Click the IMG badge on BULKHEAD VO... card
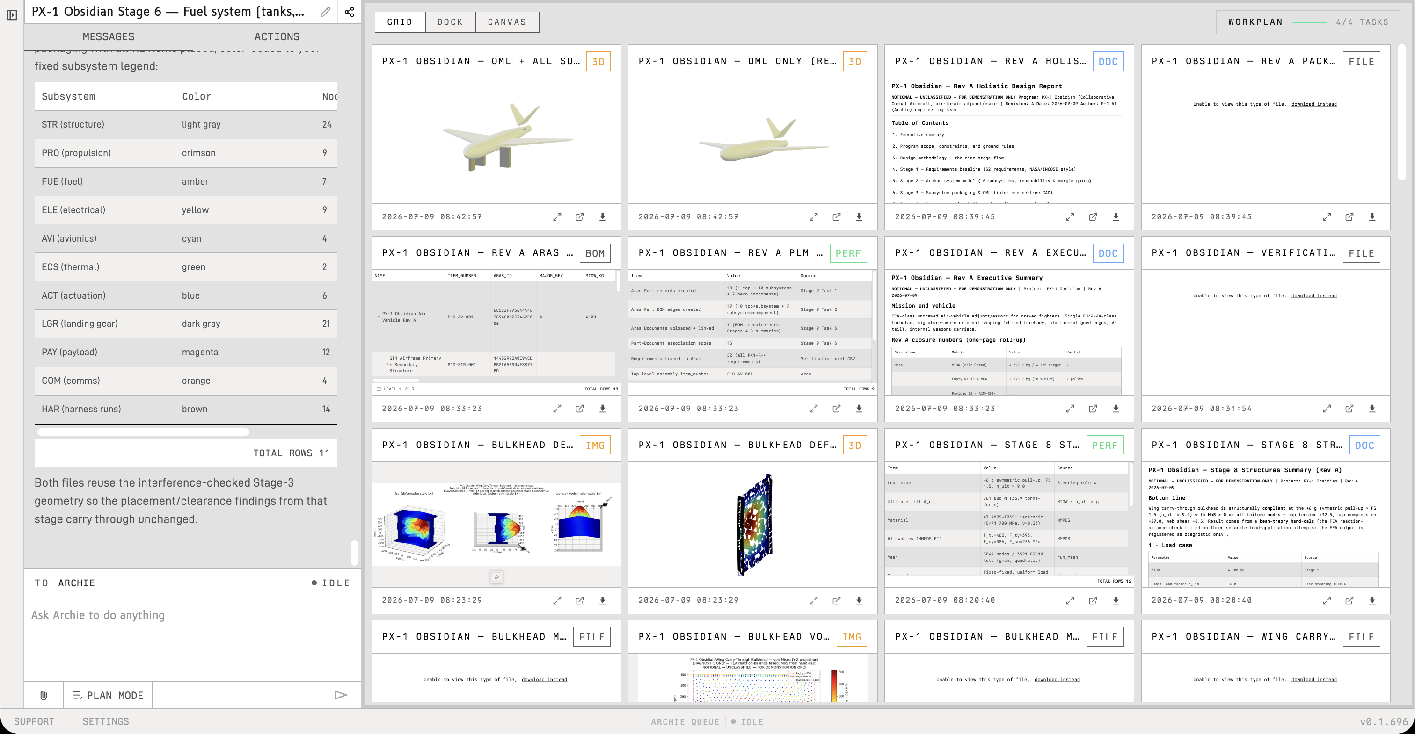This screenshot has width=1415, height=734. 852,637
